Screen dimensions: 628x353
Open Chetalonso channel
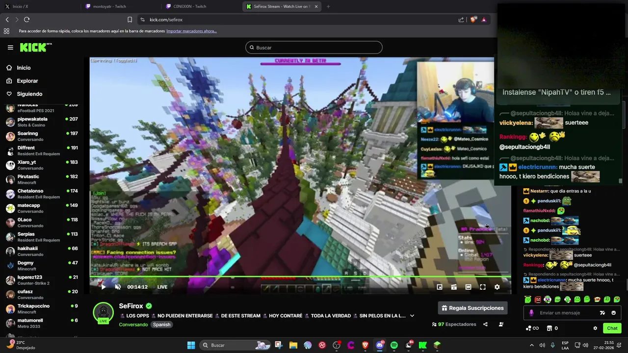coord(42,194)
